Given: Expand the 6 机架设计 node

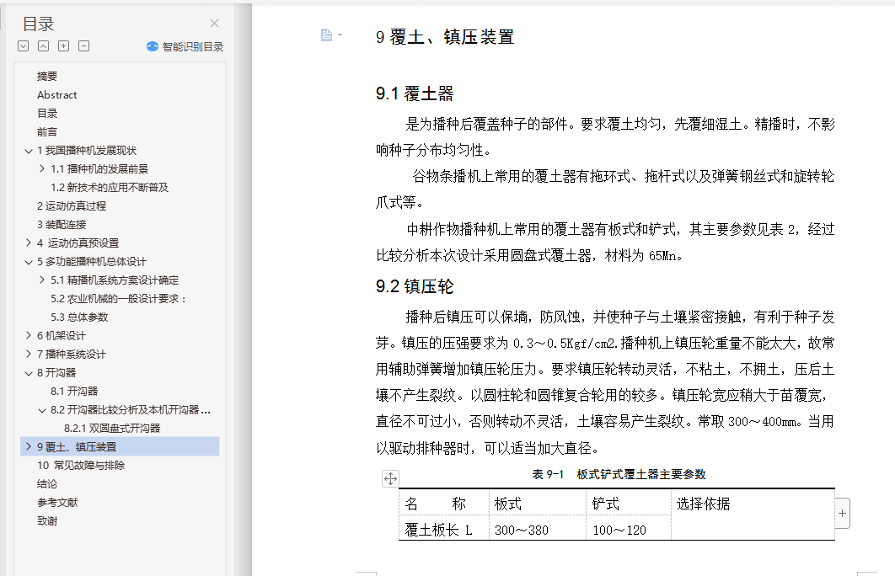Looking at the screenshot, I should [29, 336].
